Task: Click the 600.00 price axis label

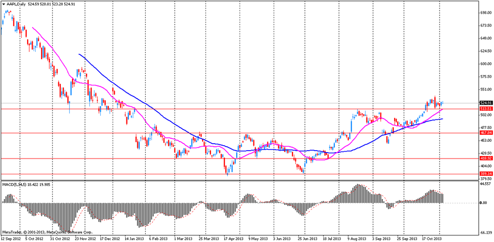Action: click(x=486, y=64)
